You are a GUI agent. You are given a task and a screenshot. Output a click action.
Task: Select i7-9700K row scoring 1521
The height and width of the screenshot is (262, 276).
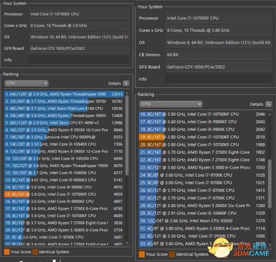tap(203, 183)
